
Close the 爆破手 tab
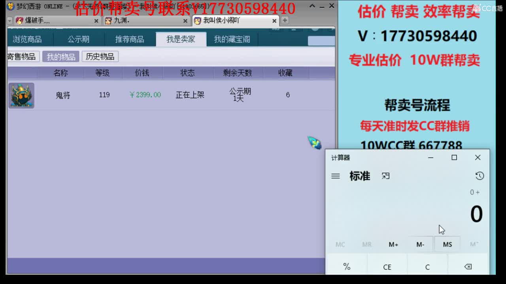click(x=96, y=21)
